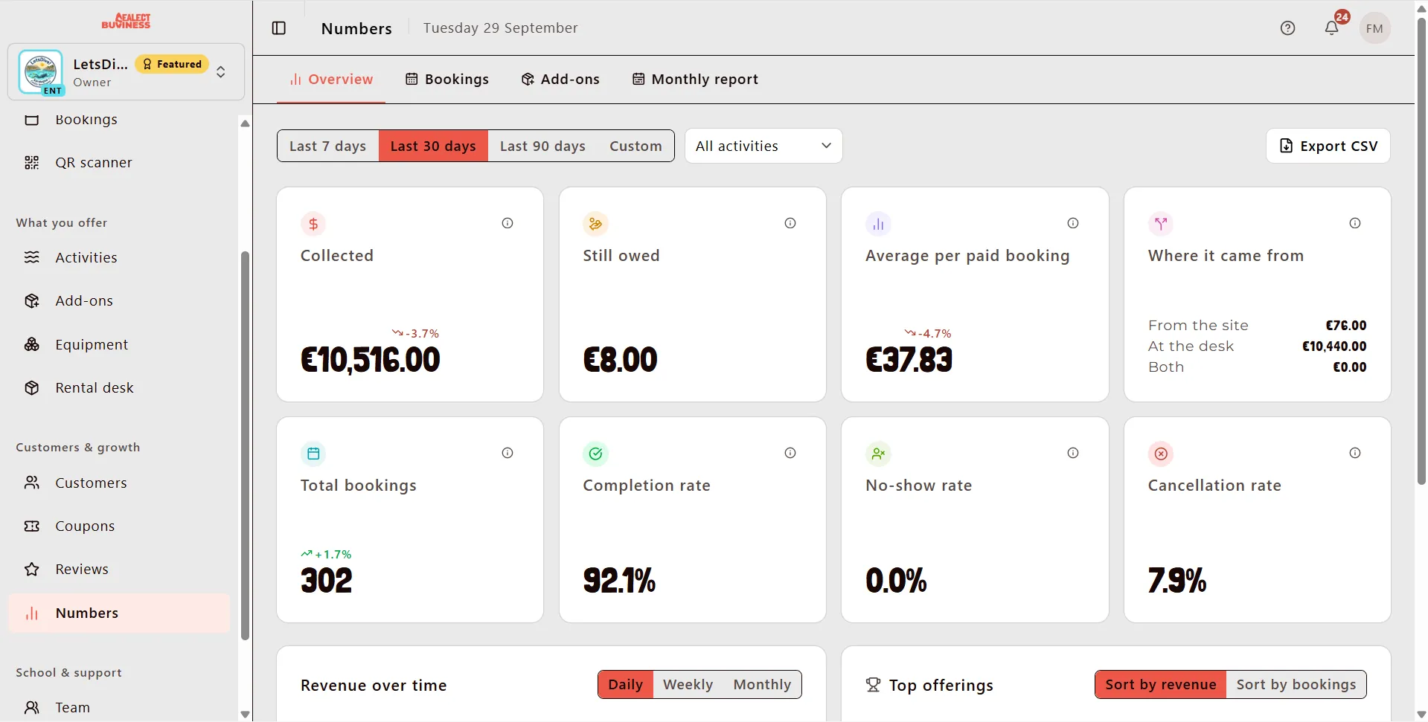Viewport: 1428px width, 722px height.
Task: Expand the LetsDi... business switcher
Action: (x=126, y=72)
